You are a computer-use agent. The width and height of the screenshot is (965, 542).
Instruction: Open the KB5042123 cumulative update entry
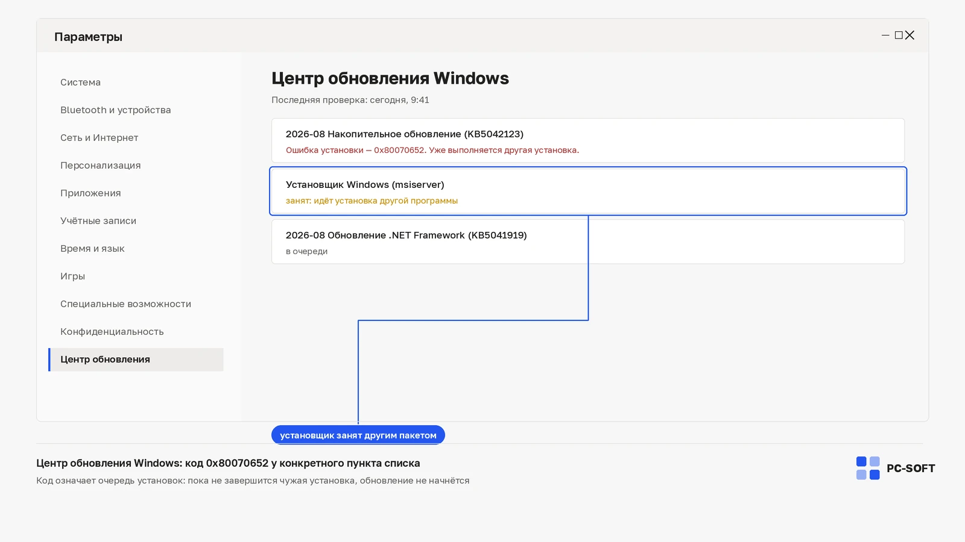(x=588, y=140)
